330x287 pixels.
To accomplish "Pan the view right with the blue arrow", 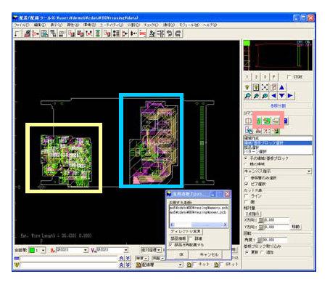I will 290,96.
